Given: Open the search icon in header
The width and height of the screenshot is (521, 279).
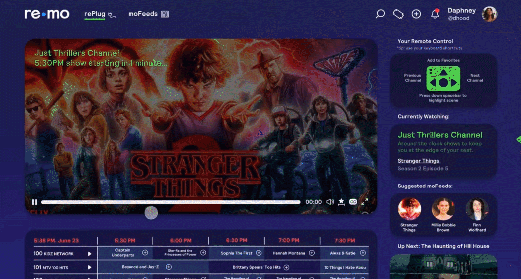Looking at the screenshot, I should (380, 14).
